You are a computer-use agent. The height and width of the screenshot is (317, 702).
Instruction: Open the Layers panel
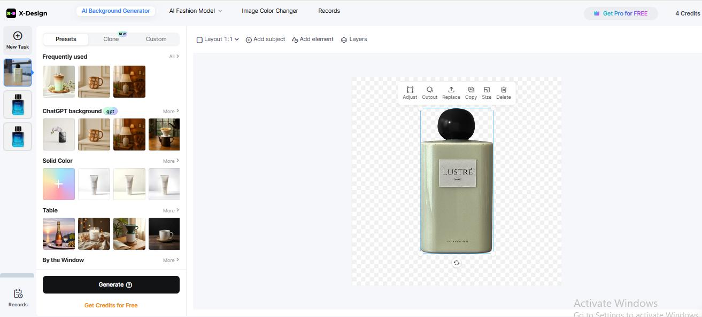[354, 39]
